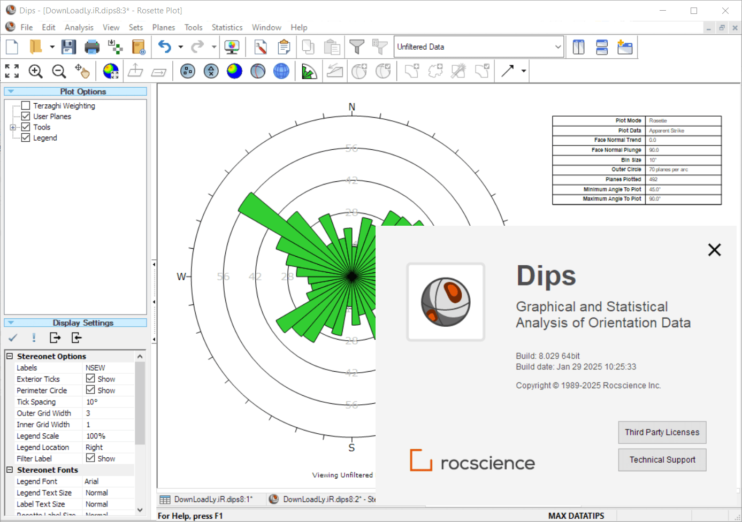Click the Zoom In magnifier icon

click(x=35, y=71)
